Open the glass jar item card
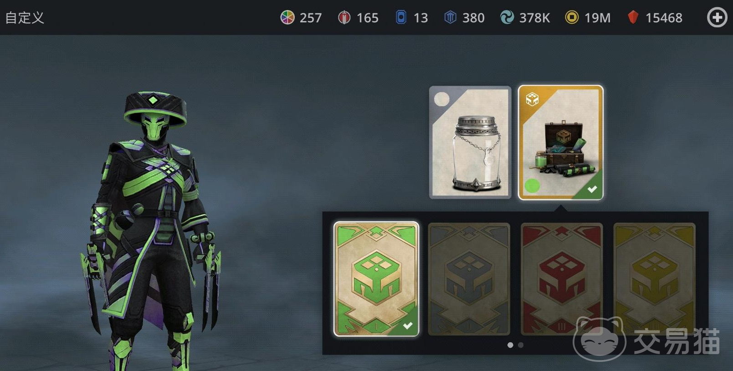 coord(470,142)
